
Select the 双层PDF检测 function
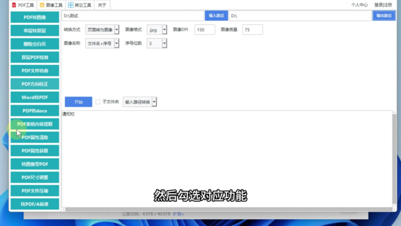[35, 58]
